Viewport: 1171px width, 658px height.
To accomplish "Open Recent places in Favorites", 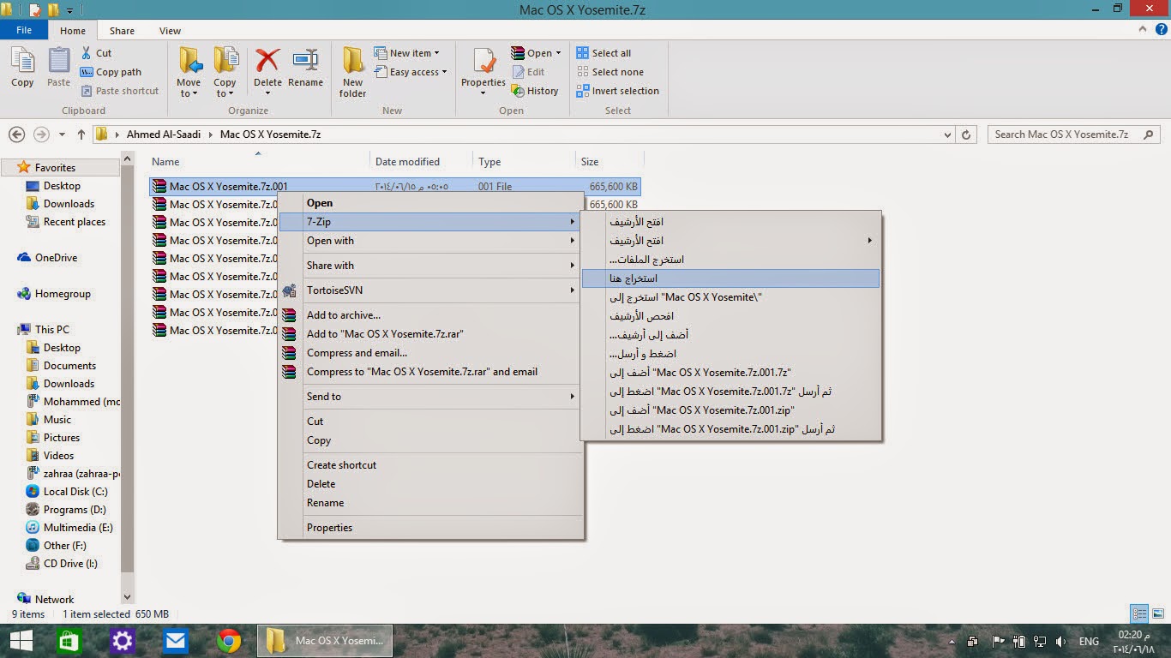I will point(75,222).
